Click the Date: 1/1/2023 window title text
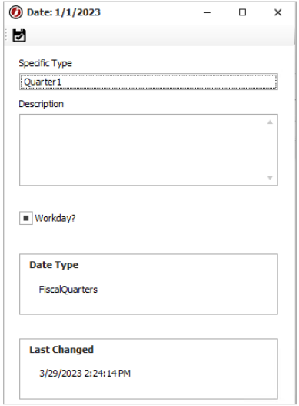Image resolution: width=299 pixels, height=406 pixels. click(x=64, y=12)
